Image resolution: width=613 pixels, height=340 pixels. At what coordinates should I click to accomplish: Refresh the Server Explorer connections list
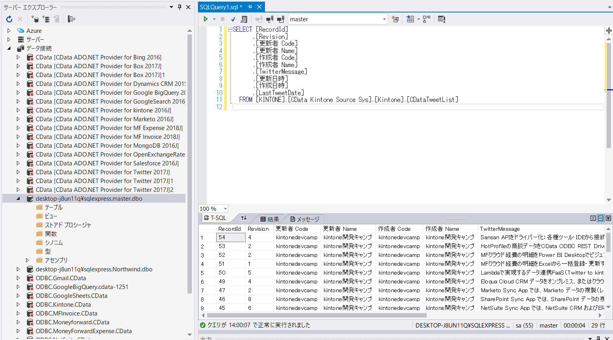click(8, 18)
